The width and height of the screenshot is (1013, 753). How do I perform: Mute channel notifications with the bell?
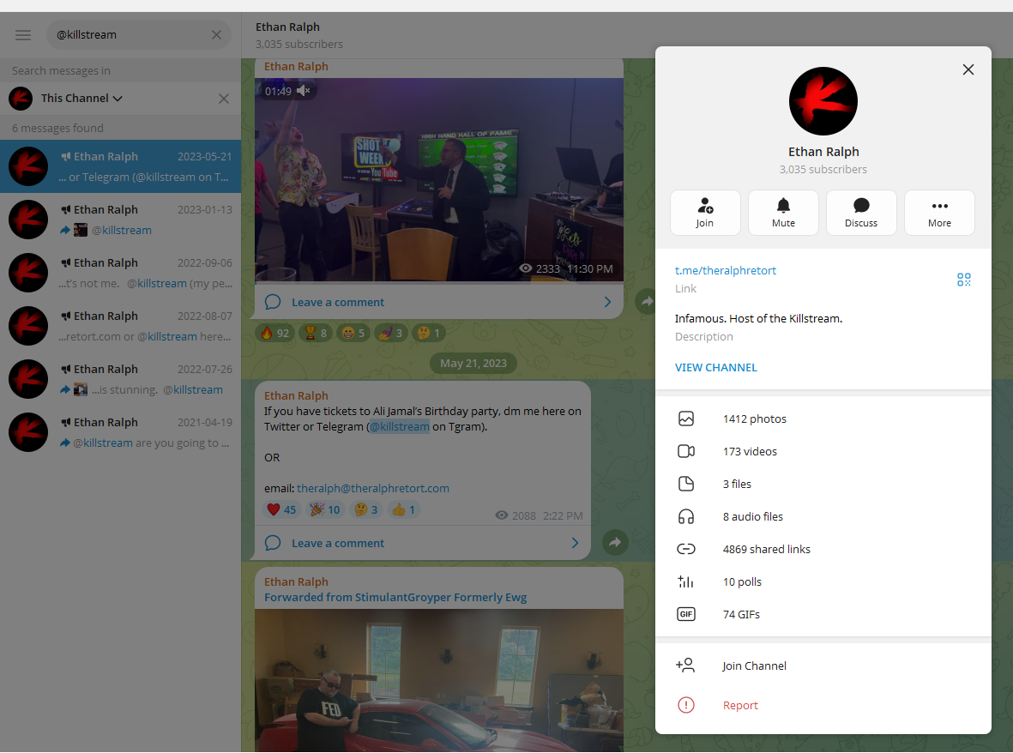(x=783, y=213)
